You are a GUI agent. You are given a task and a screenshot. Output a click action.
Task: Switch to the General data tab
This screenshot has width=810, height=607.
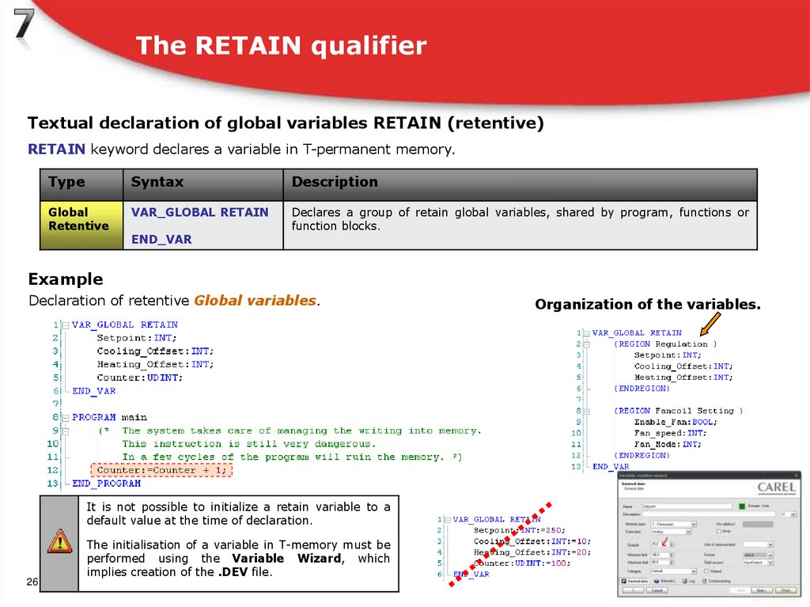click(634, 581)
